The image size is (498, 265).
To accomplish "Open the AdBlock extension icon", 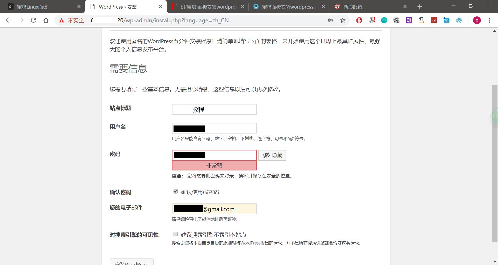I will (359, 20).
